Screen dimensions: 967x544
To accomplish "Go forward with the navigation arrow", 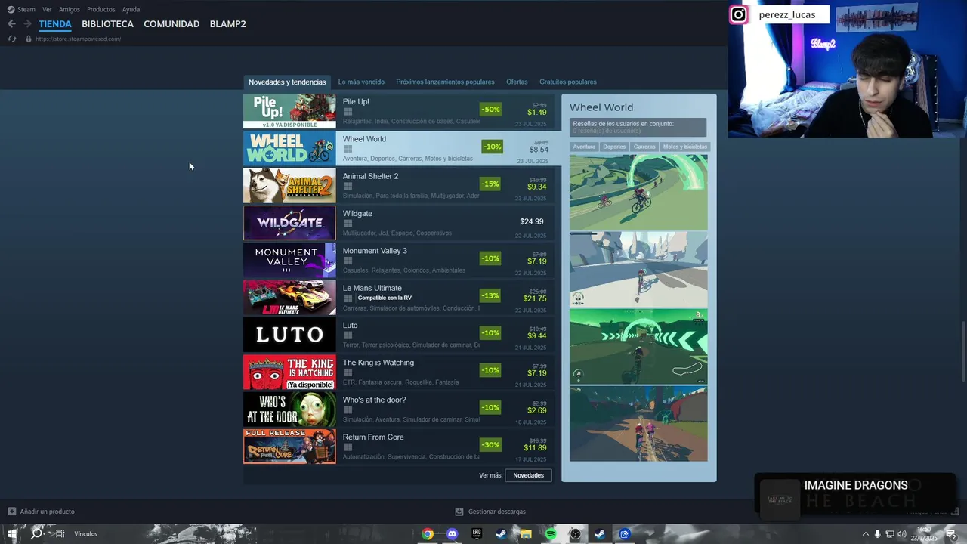I will tap(27, 24).
